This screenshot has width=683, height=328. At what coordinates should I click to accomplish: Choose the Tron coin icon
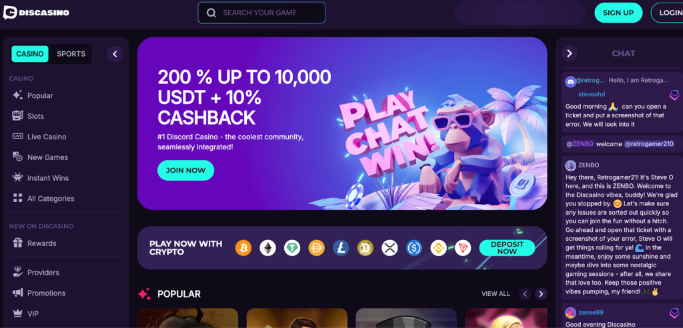click(463, 248)
